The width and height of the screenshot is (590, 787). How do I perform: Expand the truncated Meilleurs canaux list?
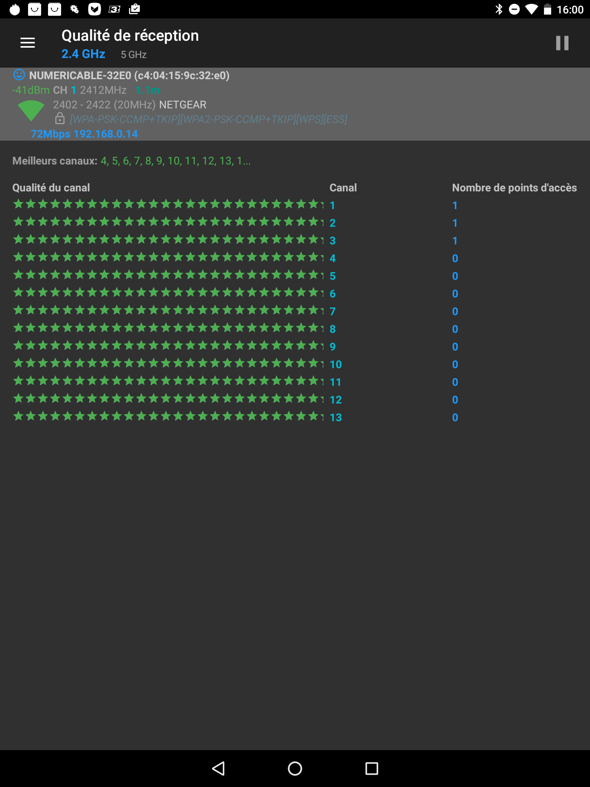175,161
